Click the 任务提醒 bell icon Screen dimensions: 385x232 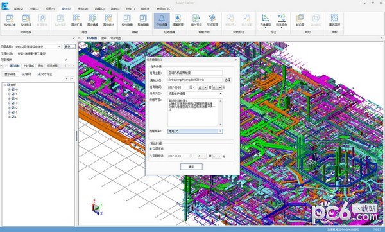coord(162,20)
